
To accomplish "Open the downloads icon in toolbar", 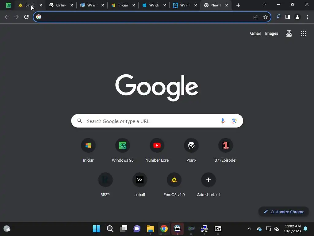I will click(278, 17).
